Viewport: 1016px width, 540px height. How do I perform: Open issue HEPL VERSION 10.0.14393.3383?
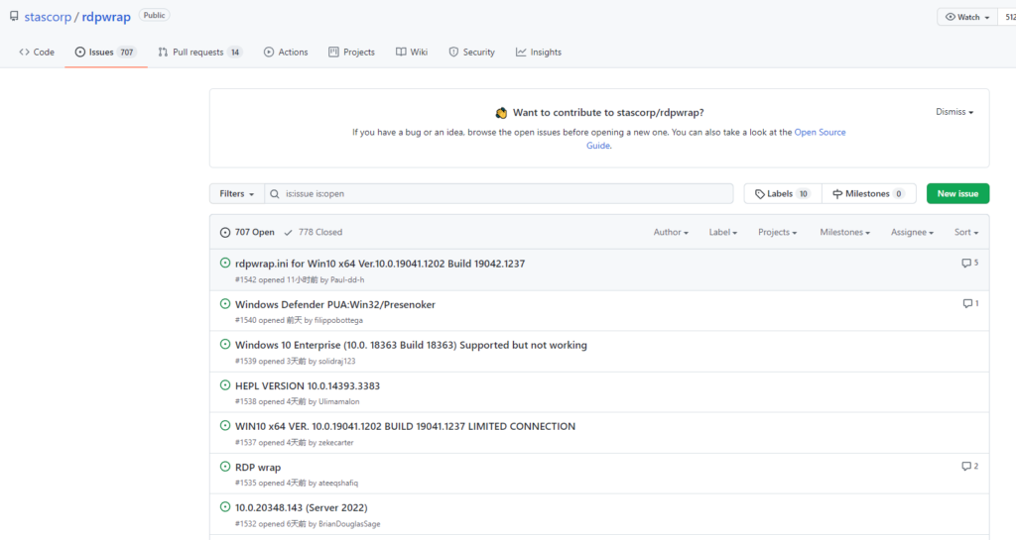(308, 386)
